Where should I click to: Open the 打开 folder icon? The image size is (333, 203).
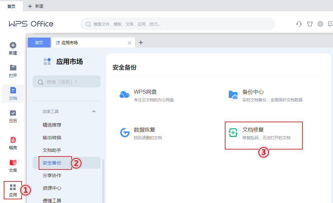pyautogui.click(x=13, y=68)
